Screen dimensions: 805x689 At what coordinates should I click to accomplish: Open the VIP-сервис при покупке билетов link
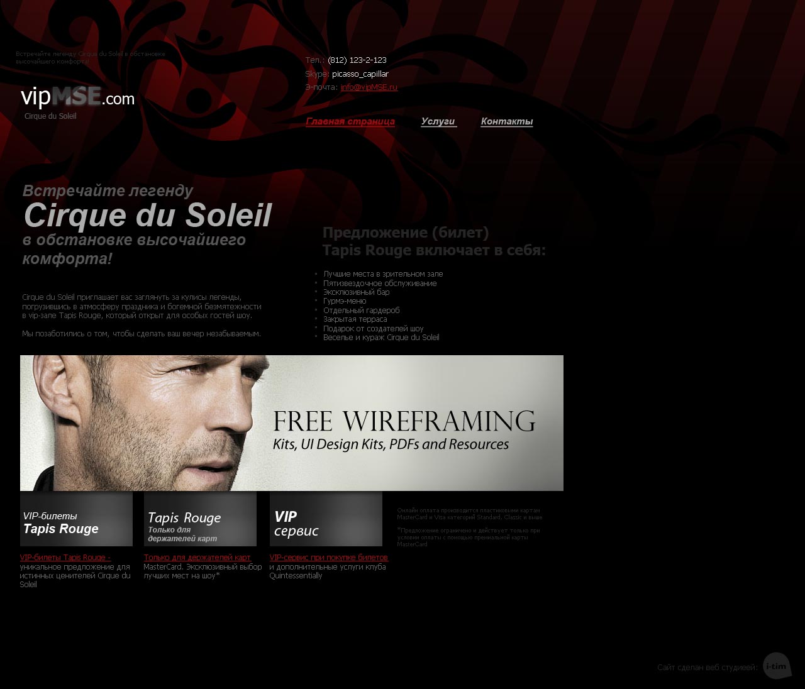329,558
